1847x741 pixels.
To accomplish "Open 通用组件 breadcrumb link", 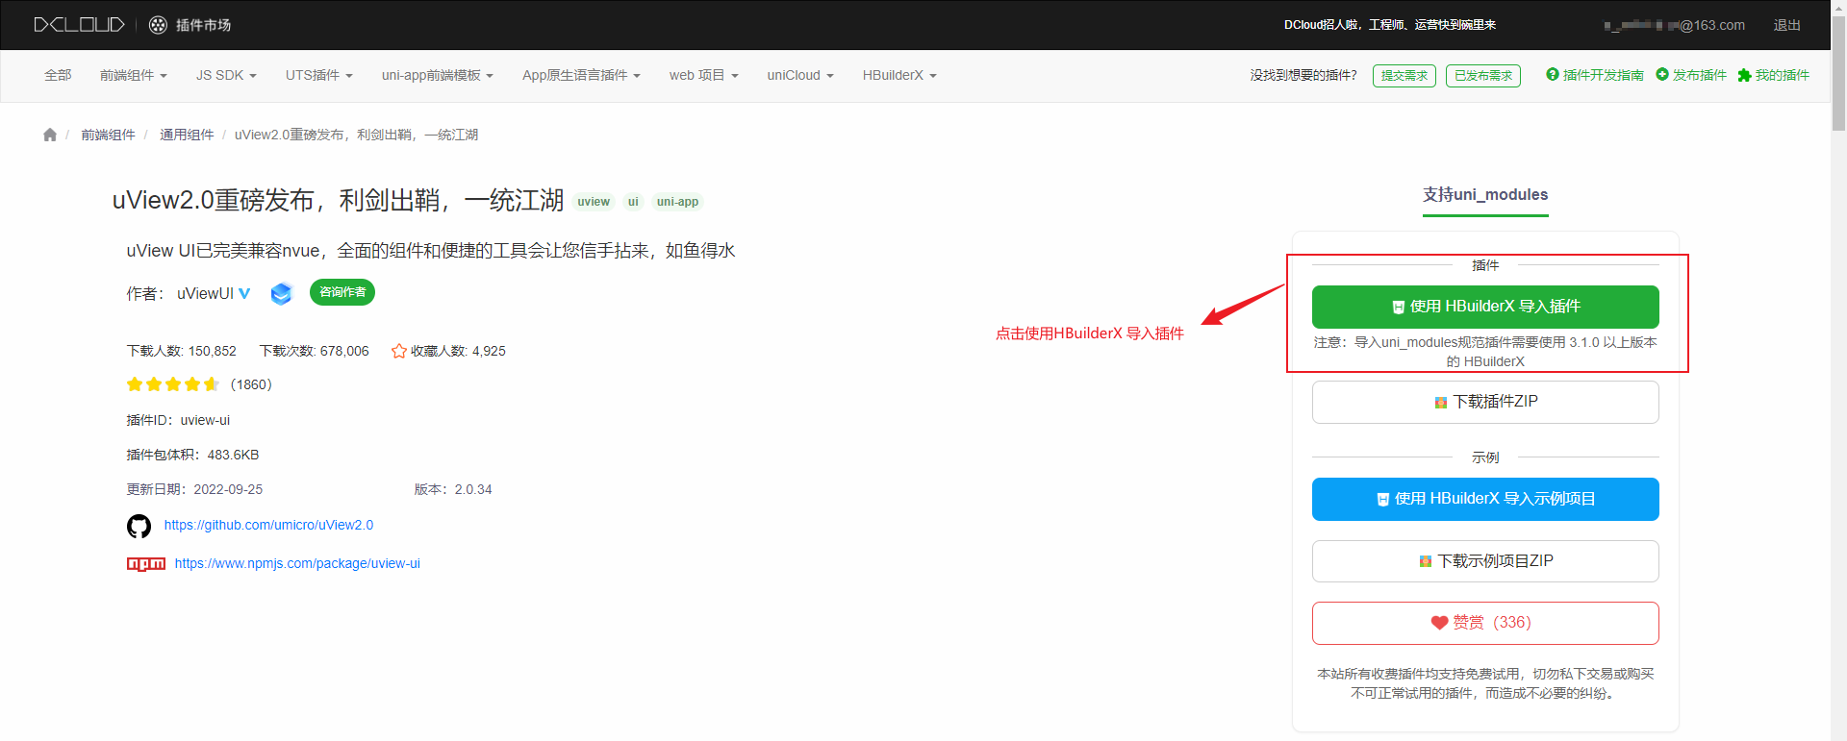I will pyautogui.click(x=187, y=135).
